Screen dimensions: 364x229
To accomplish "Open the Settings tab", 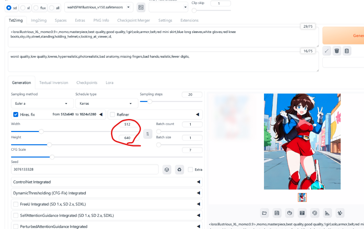I will (x=165, y=20).
